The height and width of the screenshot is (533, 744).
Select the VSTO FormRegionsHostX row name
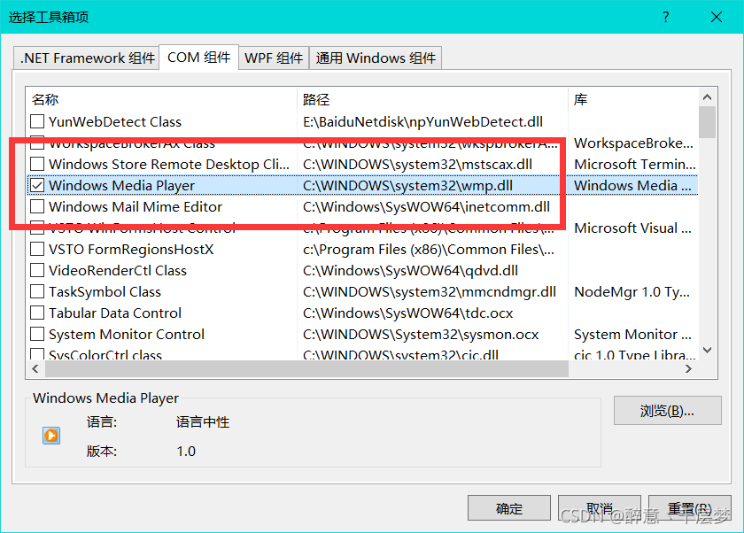(x=131, y=250)
